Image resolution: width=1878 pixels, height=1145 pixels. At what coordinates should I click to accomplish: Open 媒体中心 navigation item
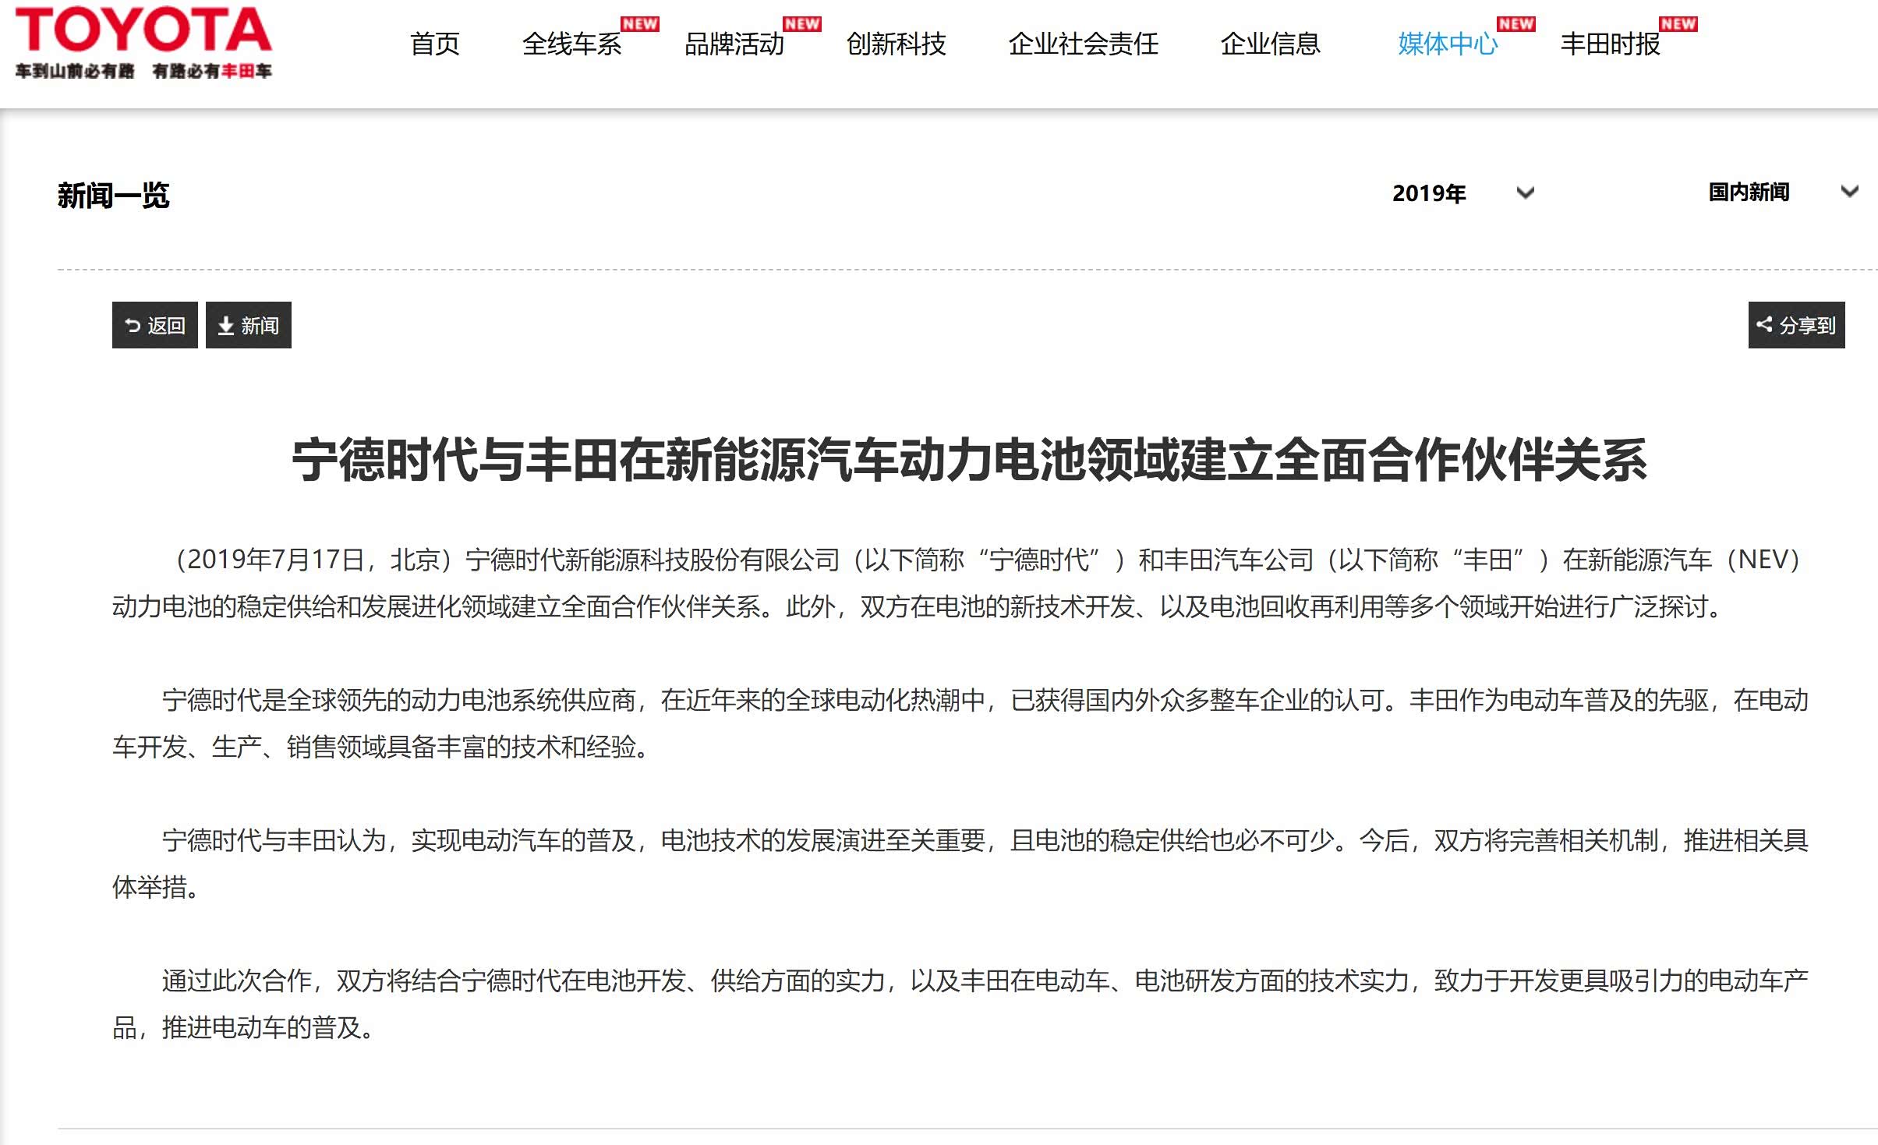[1447, 44]
